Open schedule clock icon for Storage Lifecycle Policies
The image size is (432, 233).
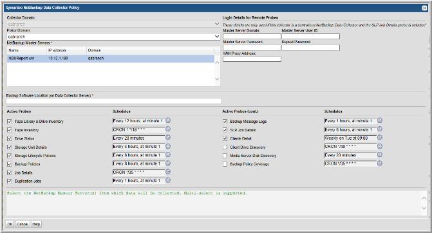(168, 154)
